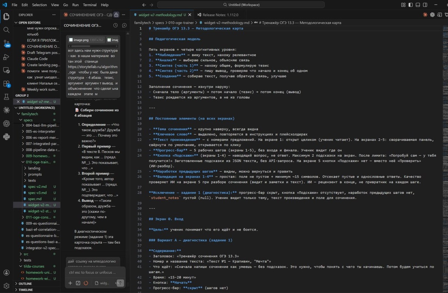Click the attachment strip horizontal scrollbar
The height and width of the screenshot is (293, 448).
click(x=93, y=46)
